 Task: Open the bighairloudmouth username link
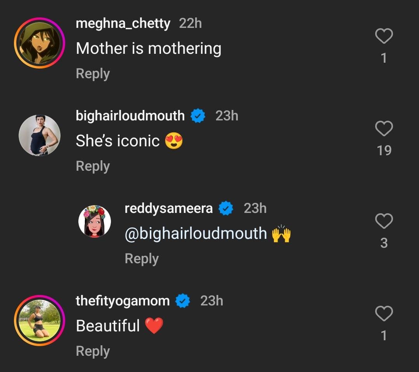[x=130, y=116]
